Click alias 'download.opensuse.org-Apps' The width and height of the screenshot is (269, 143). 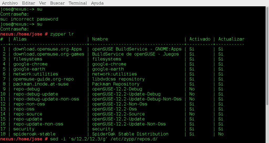pos(48,49)
